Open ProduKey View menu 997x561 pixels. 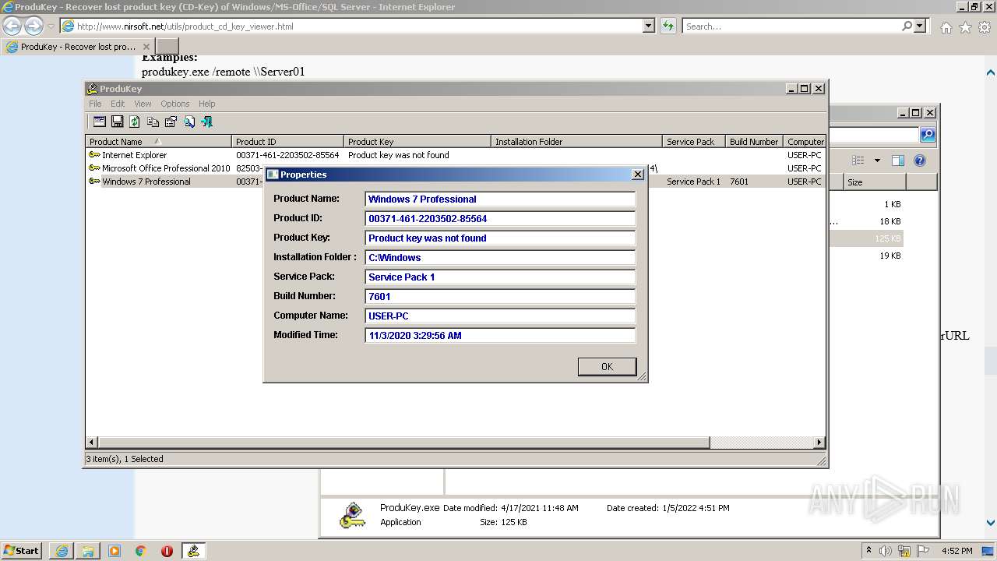143,104
